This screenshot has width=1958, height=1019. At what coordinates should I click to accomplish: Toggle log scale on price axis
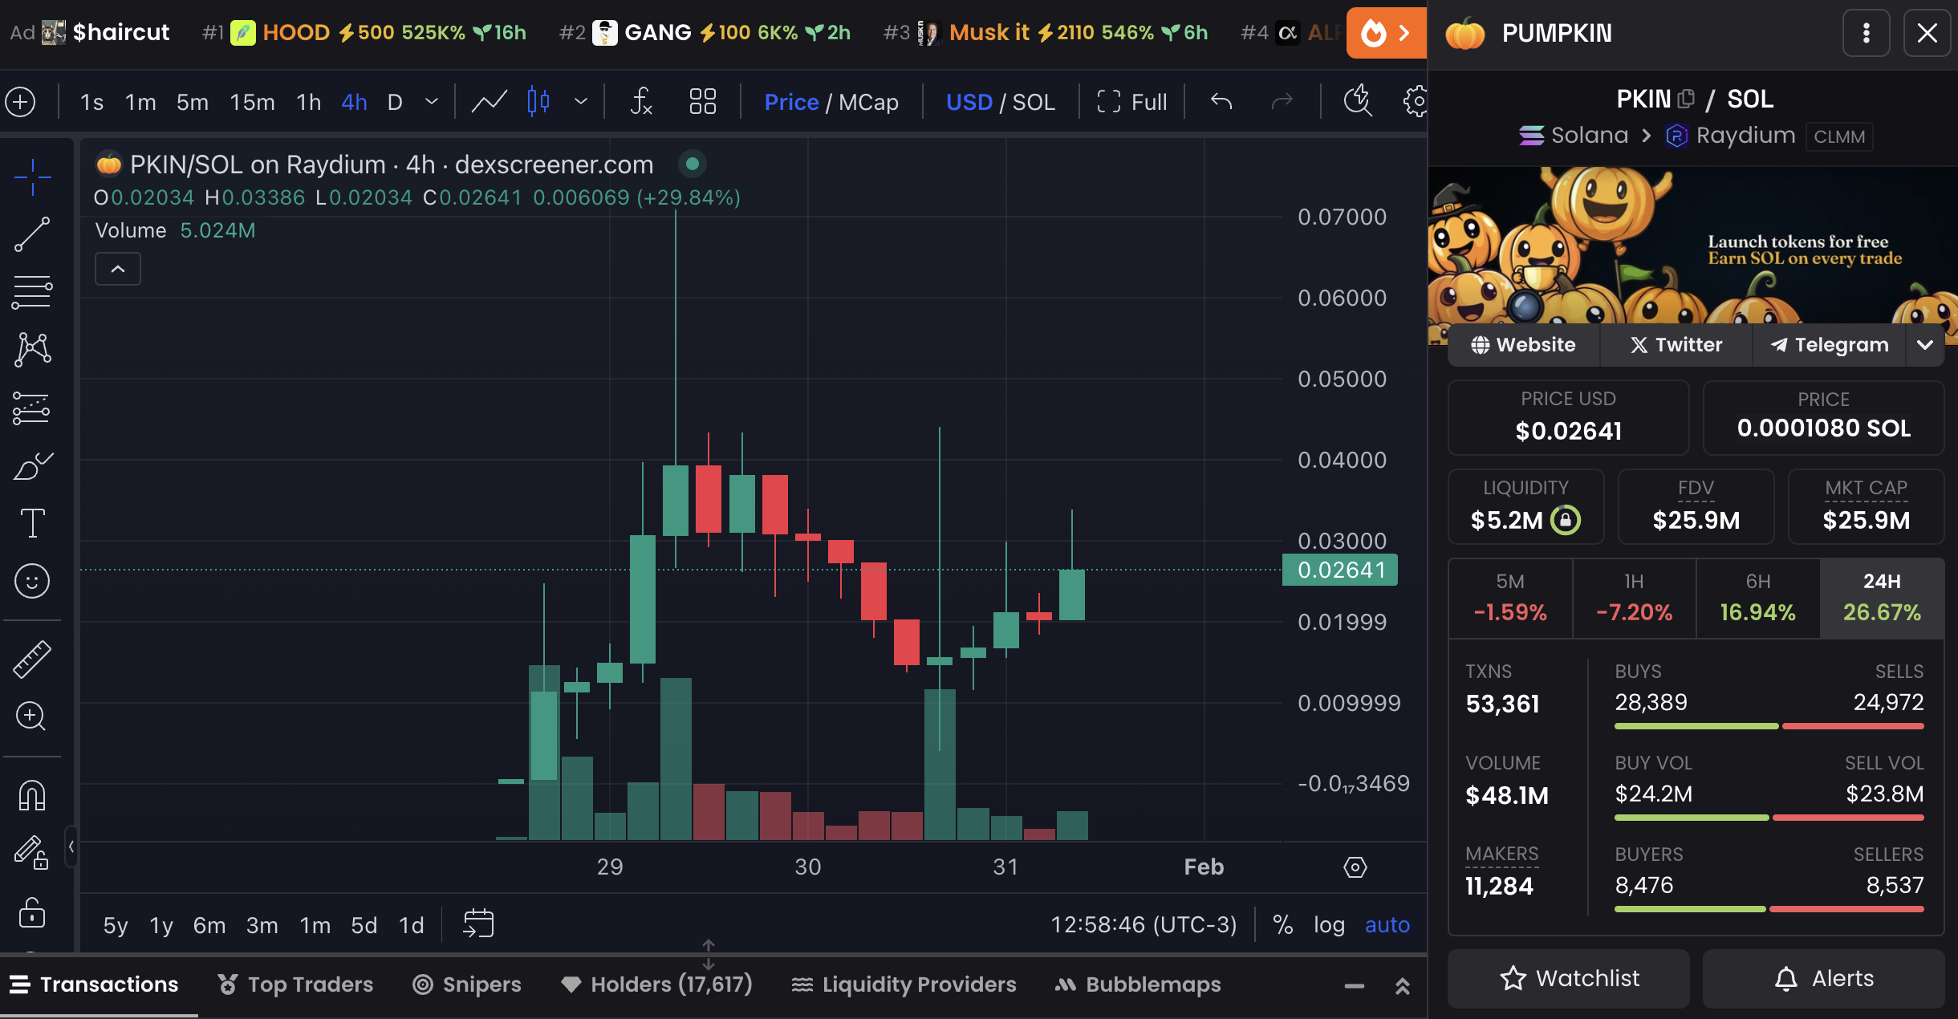(1329, 925)
